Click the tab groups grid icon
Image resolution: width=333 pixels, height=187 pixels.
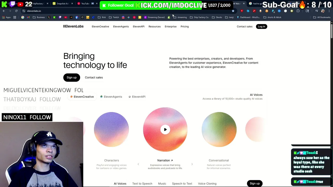tap(15, 17)
